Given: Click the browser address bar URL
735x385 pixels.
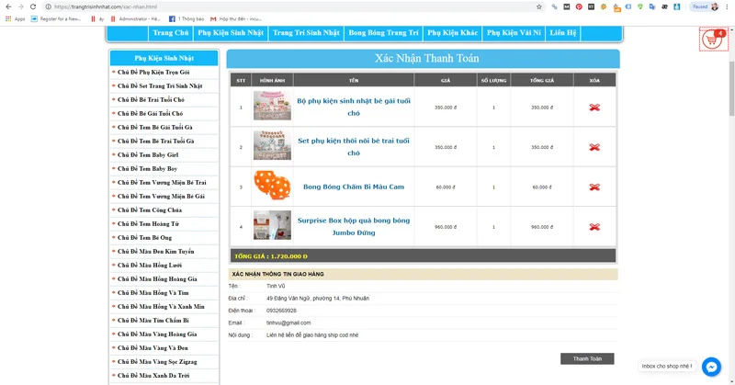Looking at the screenshot, I should click(x=106, y=6).
